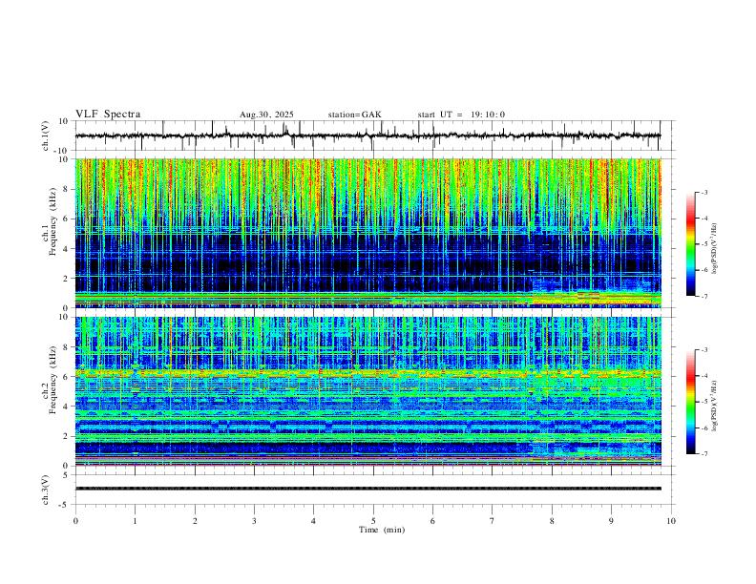Click the upper color bar '-7' label
The image size is (756, 584).
[x=704, y=296]
